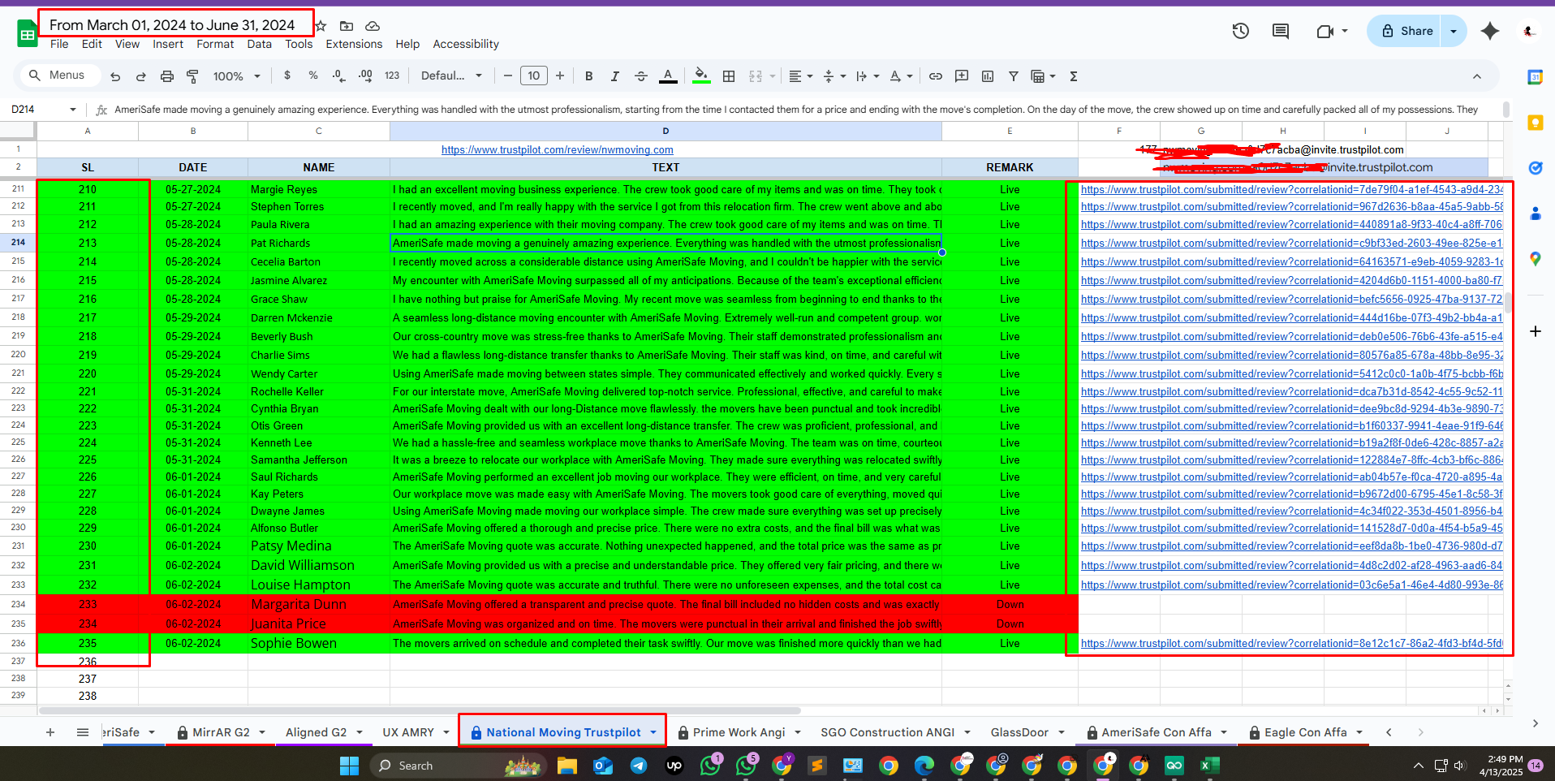Open Google Maps side panel icon
Screen dimensions: 1555x781
(1535, 259)
